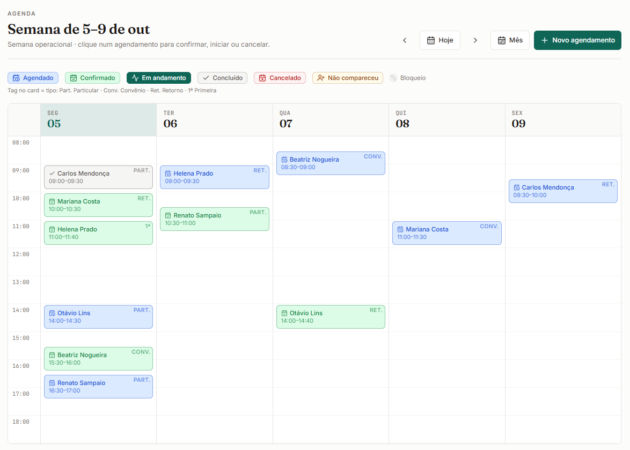Toggle the Agendado status filter
630x450 pixels.
(33, 78)
